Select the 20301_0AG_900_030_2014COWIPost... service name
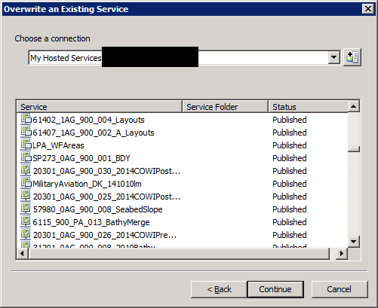The image size is (378, 308). [106, 171]
